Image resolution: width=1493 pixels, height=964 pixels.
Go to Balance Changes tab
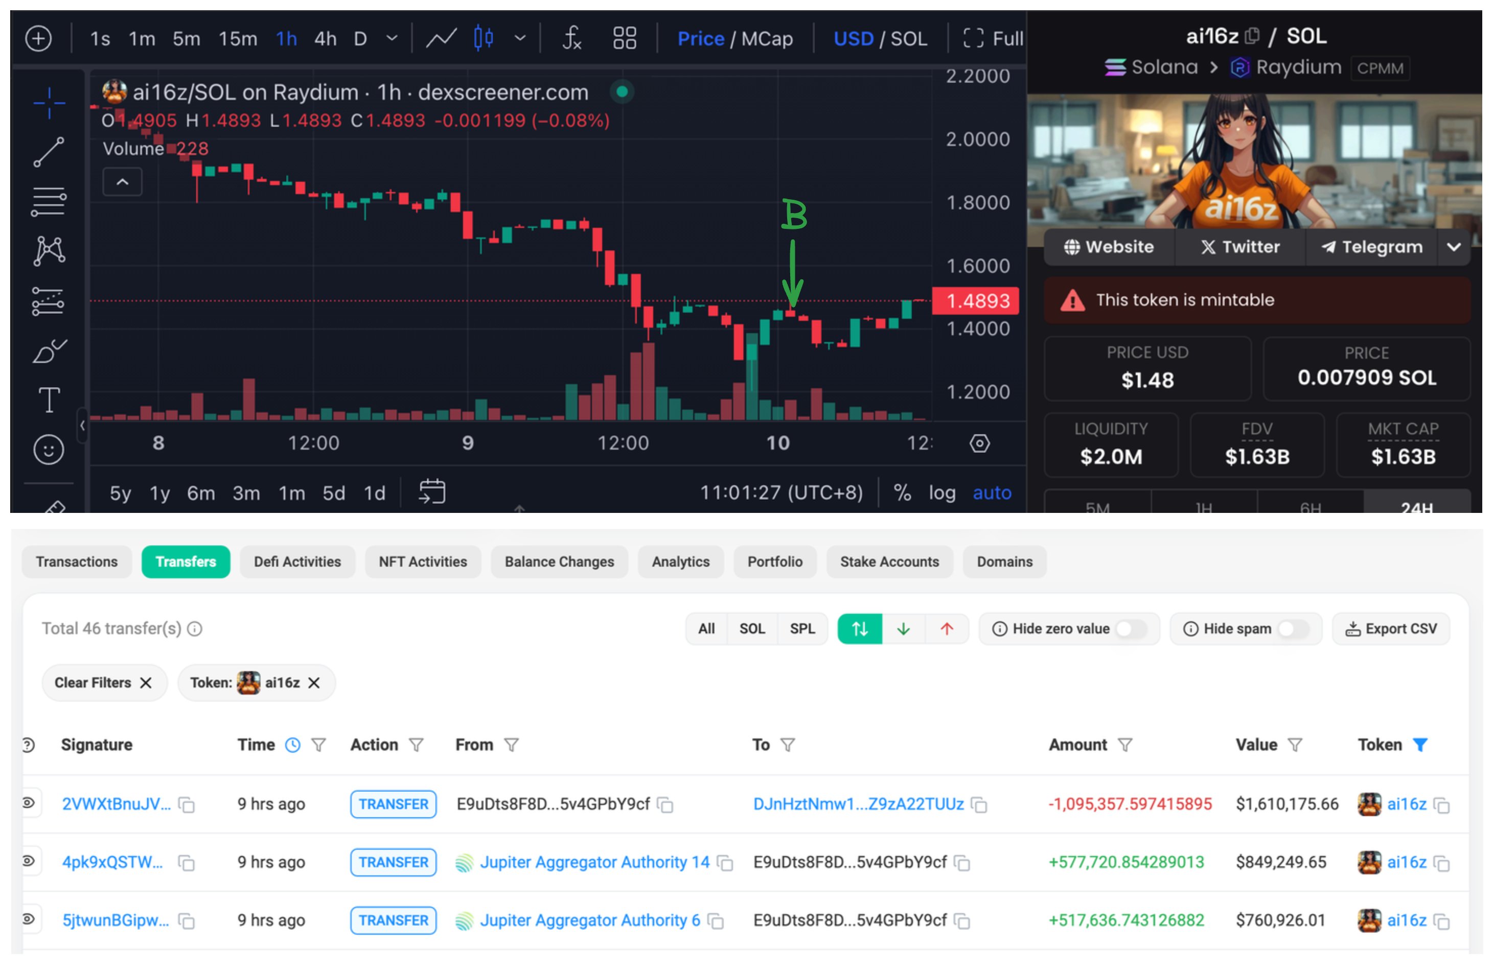(559, 561)
